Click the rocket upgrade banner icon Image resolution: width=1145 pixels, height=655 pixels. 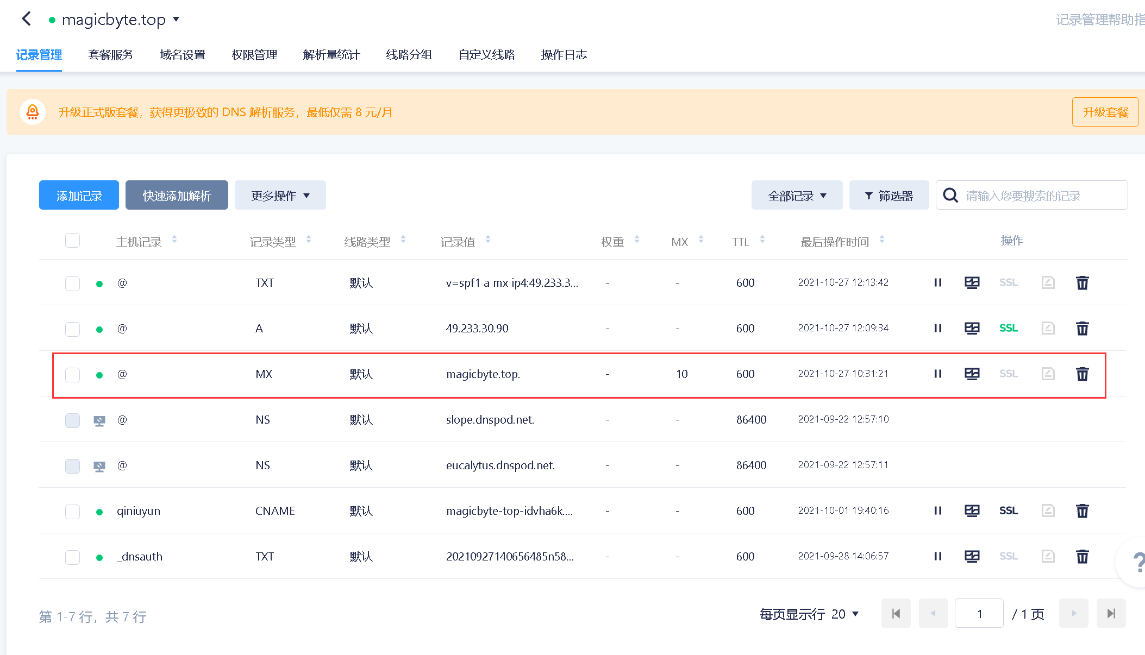tap(33, 112)
